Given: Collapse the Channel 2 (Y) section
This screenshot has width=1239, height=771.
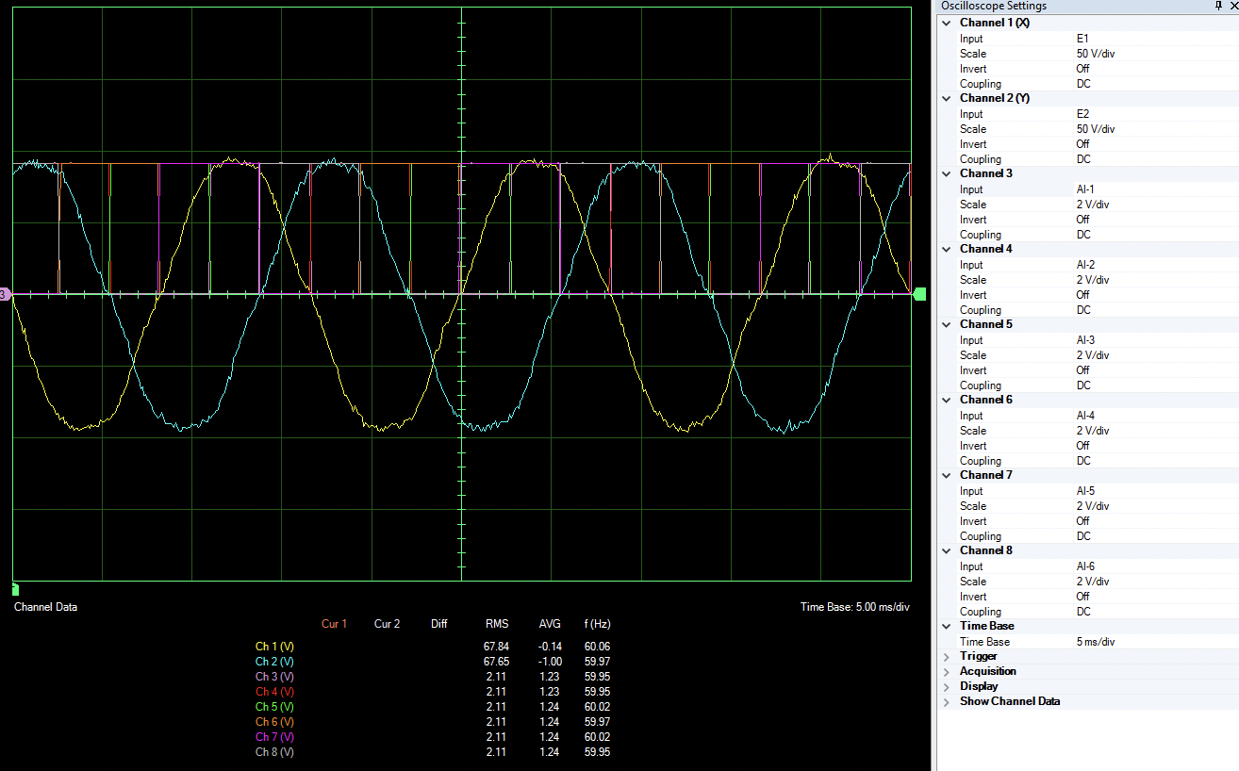Looking at the screenshot, I should click(947, 98).
